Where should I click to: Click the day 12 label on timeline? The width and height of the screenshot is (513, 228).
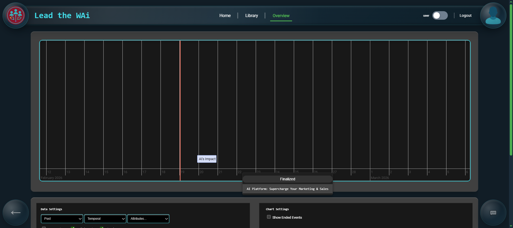tap(49, 172)
